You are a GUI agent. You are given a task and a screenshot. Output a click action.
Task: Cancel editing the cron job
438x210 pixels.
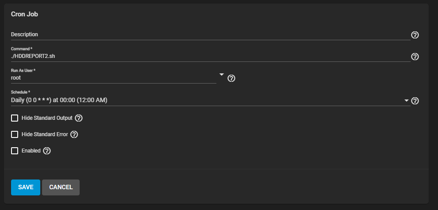61,187
